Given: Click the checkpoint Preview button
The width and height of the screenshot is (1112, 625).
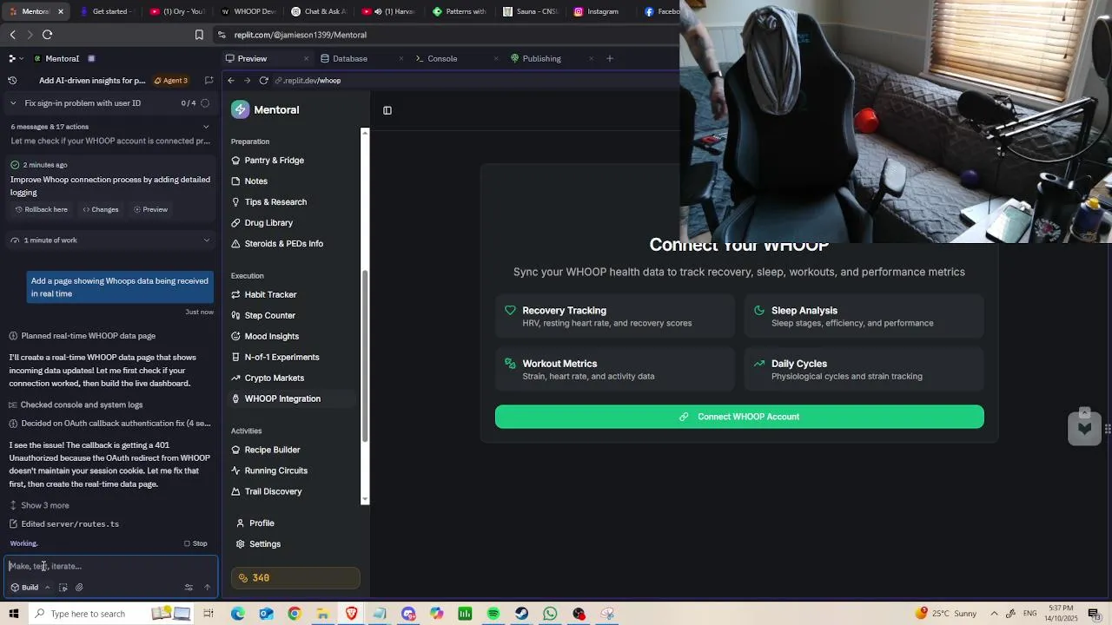Looking at the screenshot, I should point(150,209).
